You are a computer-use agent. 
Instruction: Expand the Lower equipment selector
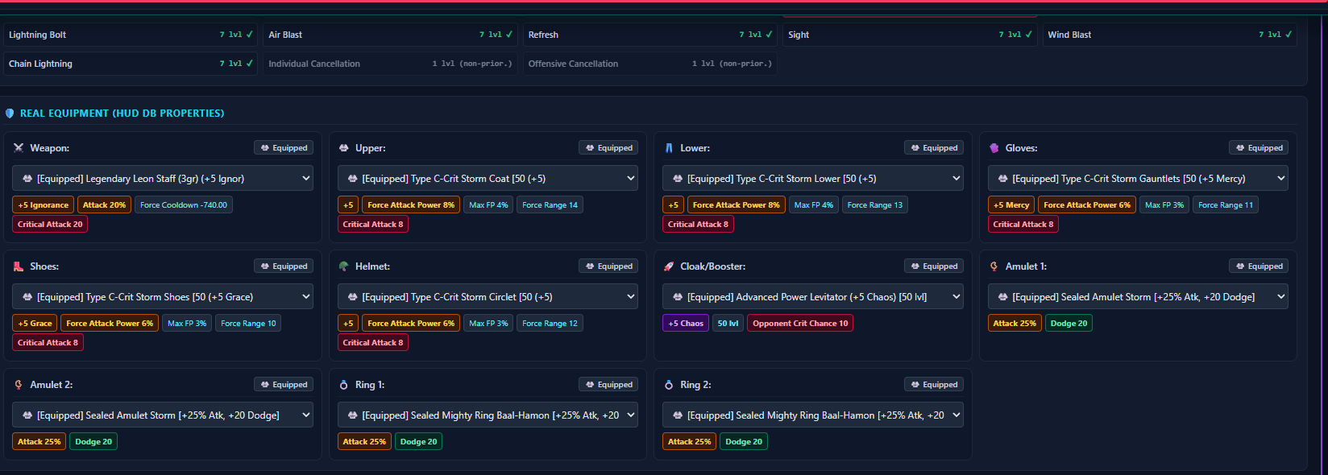(x=813, y=179)
